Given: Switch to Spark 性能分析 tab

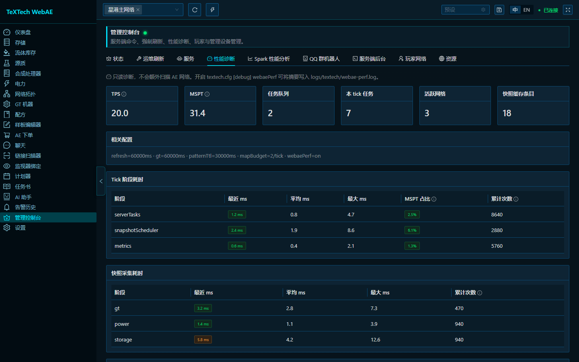Looking at the screenshot, I should [269, 59].
